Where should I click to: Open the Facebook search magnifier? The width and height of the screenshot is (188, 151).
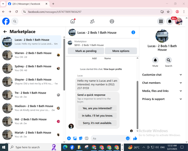(15, 21)
